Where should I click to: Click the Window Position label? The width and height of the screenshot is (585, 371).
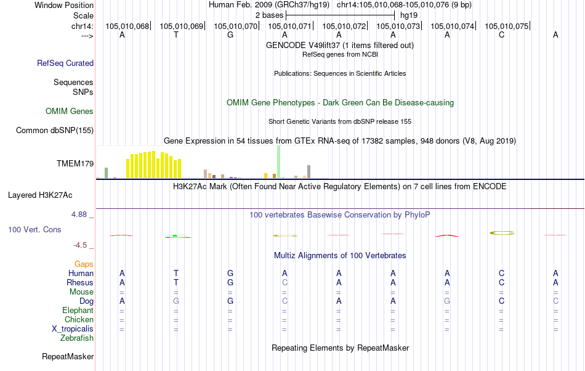click(x=64, y=5)
